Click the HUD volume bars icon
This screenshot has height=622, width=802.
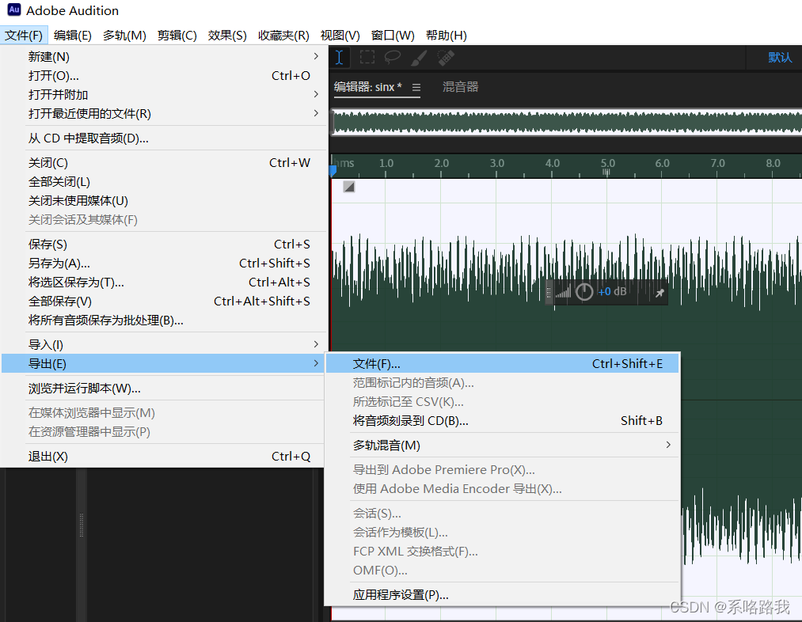[x=563, y=292]
